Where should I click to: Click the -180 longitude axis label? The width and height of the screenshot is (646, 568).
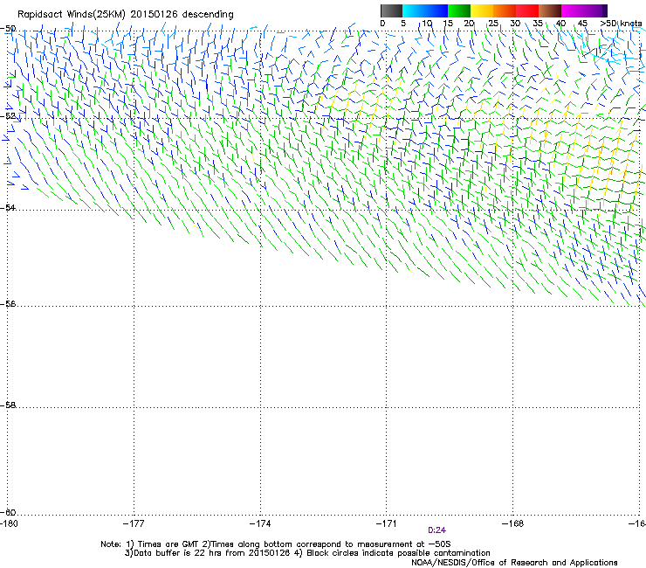coord(9,523)
